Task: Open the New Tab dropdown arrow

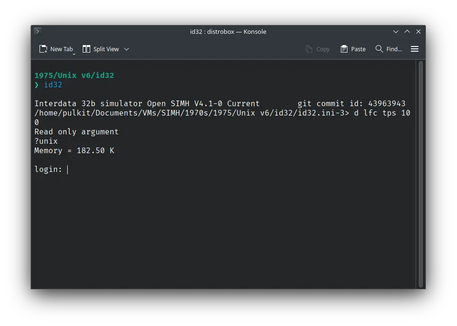Action: [74, 54]
